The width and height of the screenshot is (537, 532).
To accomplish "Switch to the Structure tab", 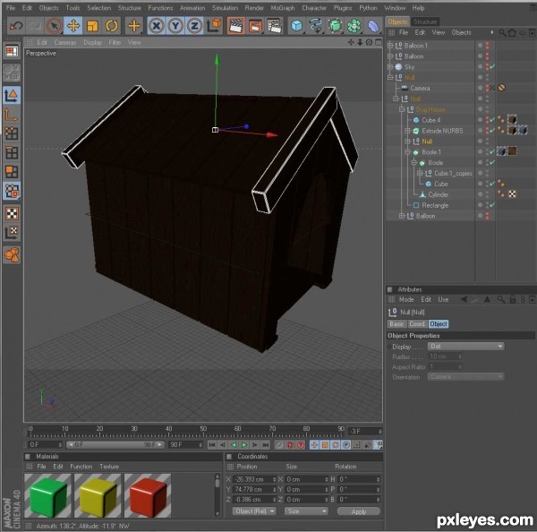I will pos(425,21).
